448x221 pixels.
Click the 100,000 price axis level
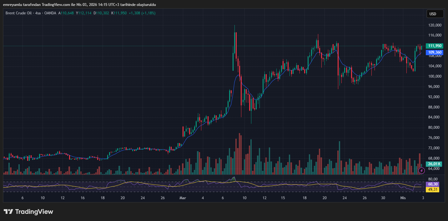[x=435, y=76]
